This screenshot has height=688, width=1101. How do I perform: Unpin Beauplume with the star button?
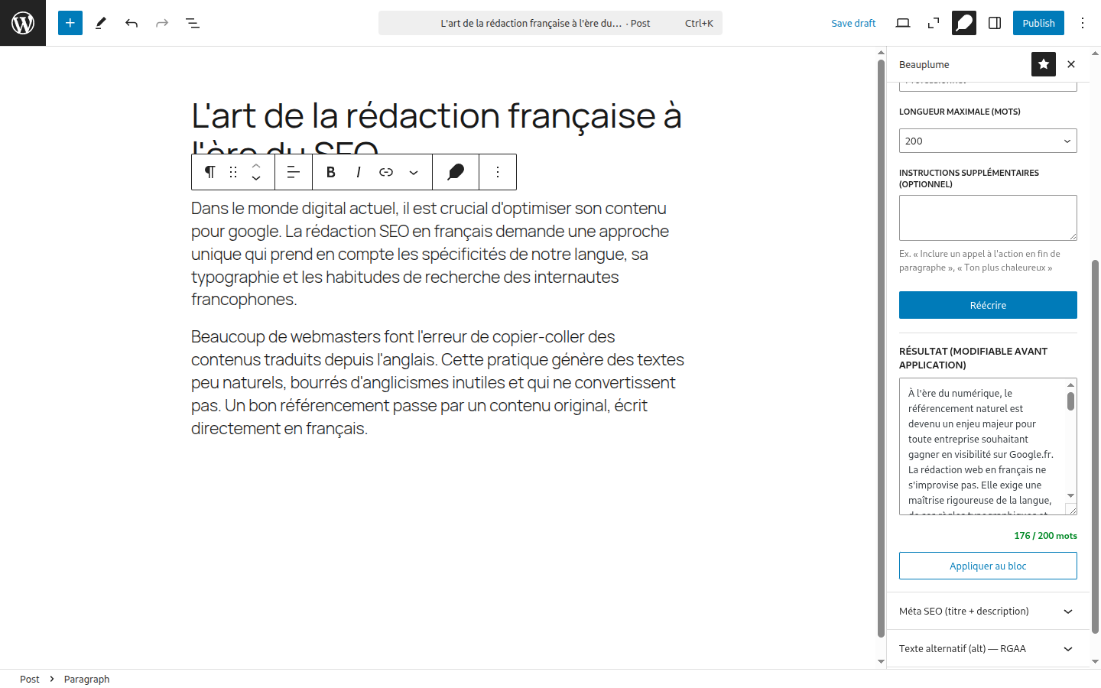pyautogui.click(x=1044, y=64)
